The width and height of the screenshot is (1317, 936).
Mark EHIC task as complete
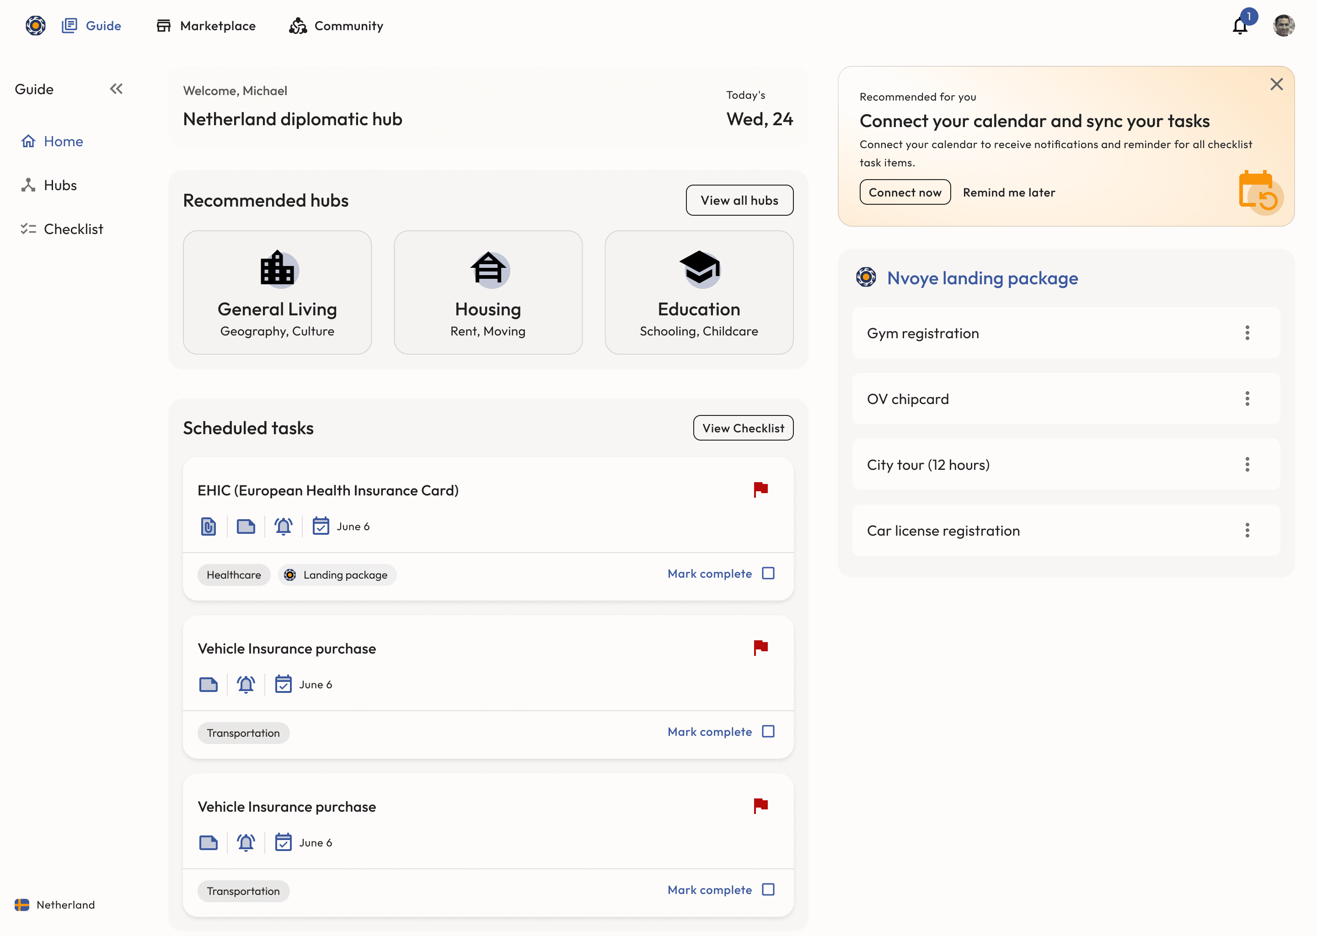coord(769,574)
